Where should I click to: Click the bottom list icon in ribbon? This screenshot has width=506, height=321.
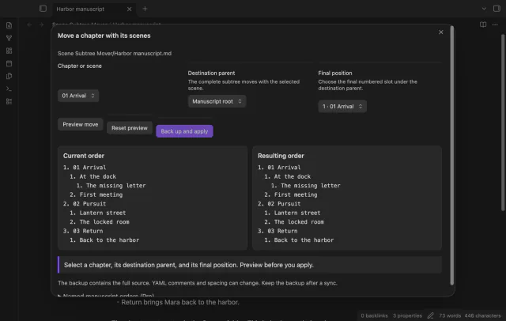point(9,101)
